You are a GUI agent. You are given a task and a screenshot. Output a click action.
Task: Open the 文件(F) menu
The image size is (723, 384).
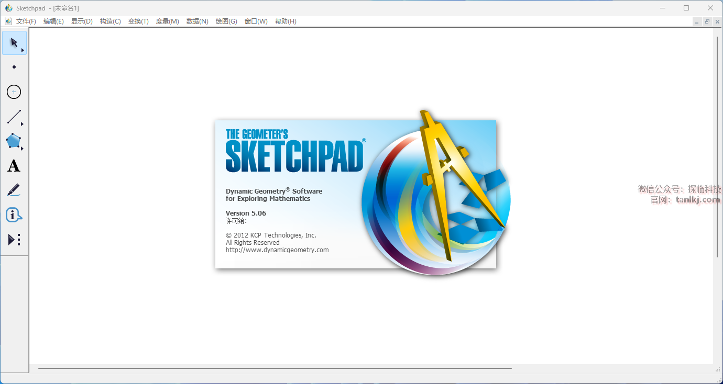point(26,21)
